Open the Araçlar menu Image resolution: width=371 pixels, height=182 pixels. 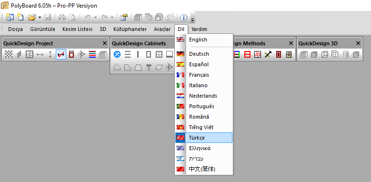click(162, 29)
